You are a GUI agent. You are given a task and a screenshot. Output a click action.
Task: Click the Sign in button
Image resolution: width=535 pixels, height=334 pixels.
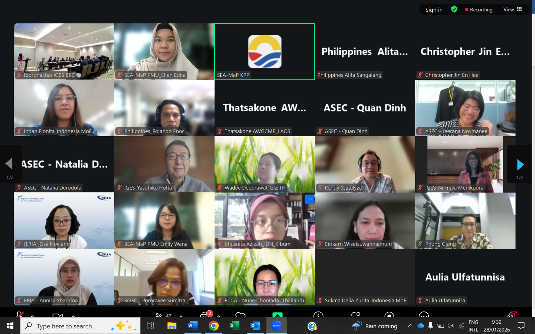[434, 10]
